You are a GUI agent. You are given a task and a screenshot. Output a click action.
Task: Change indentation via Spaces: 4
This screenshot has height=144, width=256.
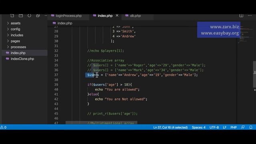point(198,127)
